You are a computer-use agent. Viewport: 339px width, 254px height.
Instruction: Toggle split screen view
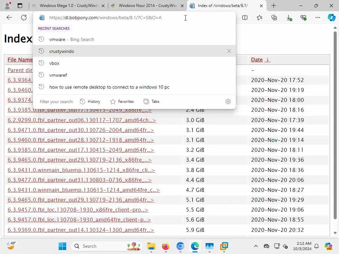coord(245,18)
